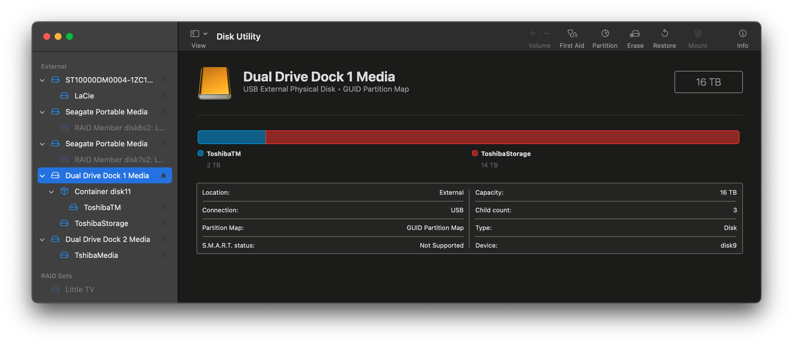Click the Erase toolbar icon
The image size is (793, 345).
point(635,34)
